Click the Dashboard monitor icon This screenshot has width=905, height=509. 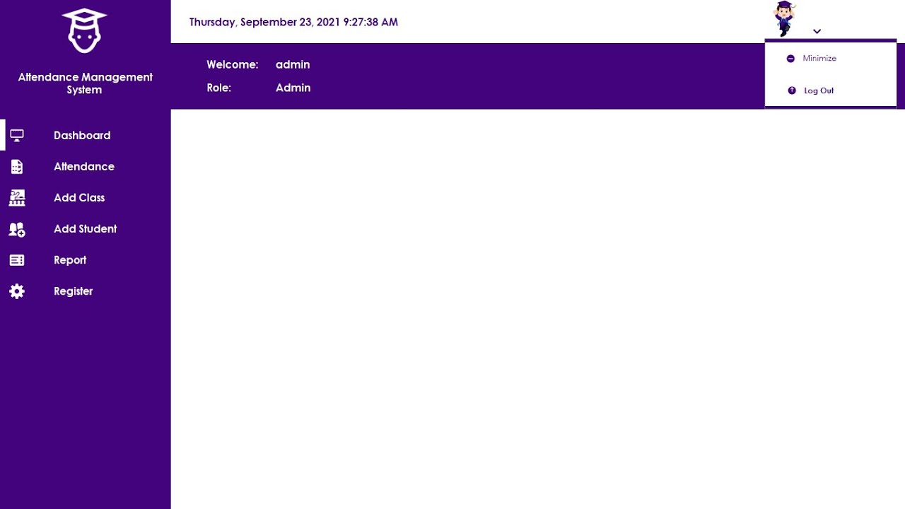click(x=17, y=135)
